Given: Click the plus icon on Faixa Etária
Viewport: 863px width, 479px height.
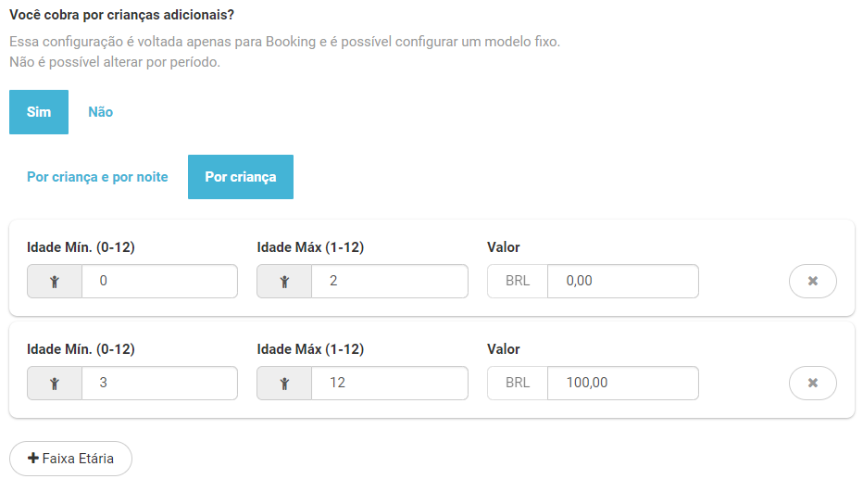Looking at the screenshot, I should pos(33,459).
